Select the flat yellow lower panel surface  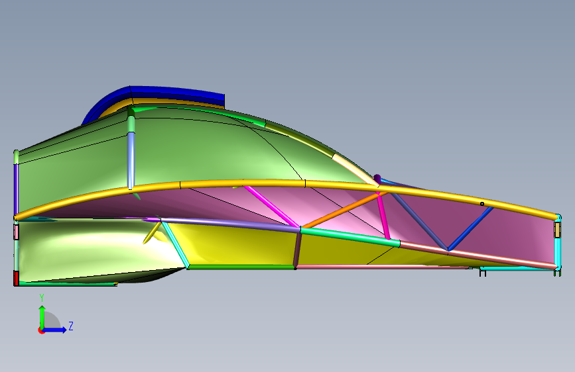click(x=235, y=247)
